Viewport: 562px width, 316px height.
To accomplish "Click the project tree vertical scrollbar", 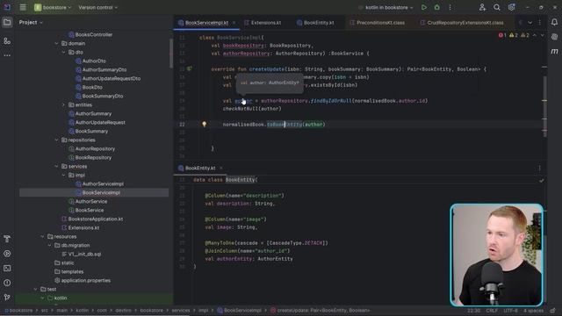I will tap(170, 54).
